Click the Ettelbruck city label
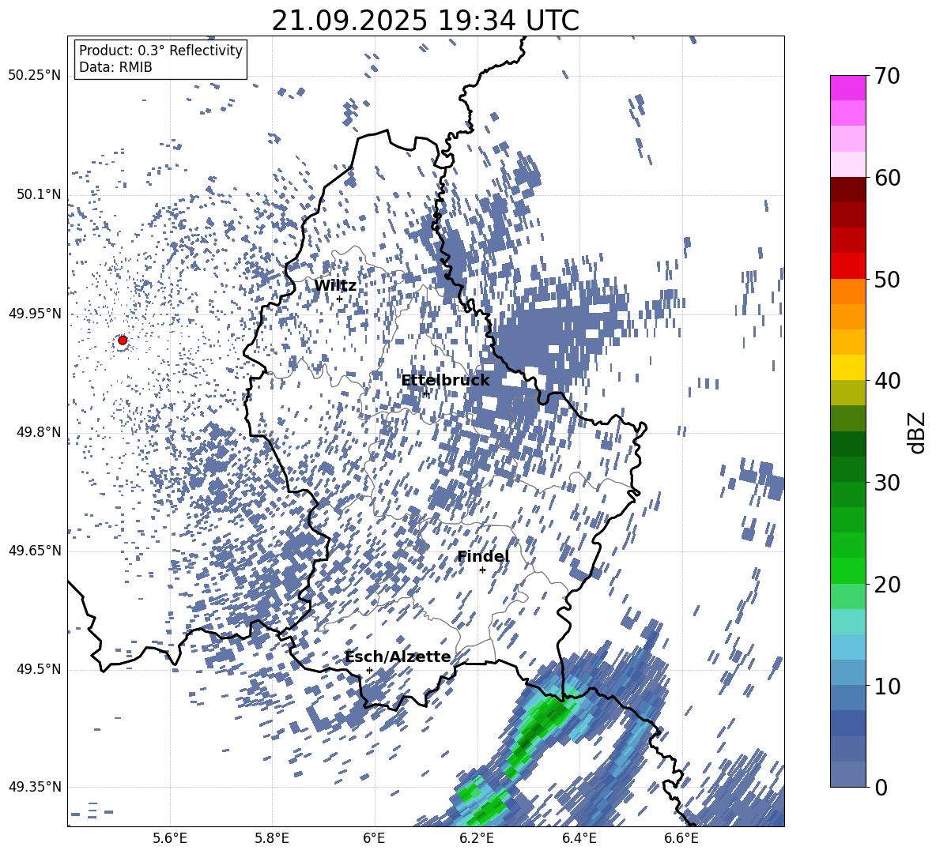The image size is (936, 854). [445, 381]
